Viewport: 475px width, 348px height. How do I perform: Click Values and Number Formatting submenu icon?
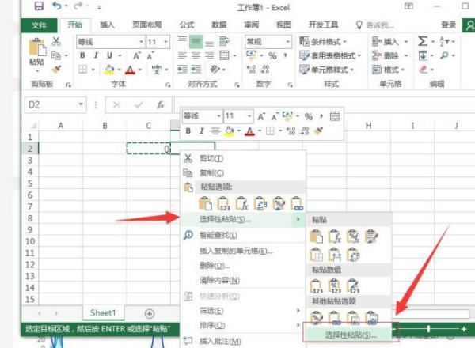point(335,286)
